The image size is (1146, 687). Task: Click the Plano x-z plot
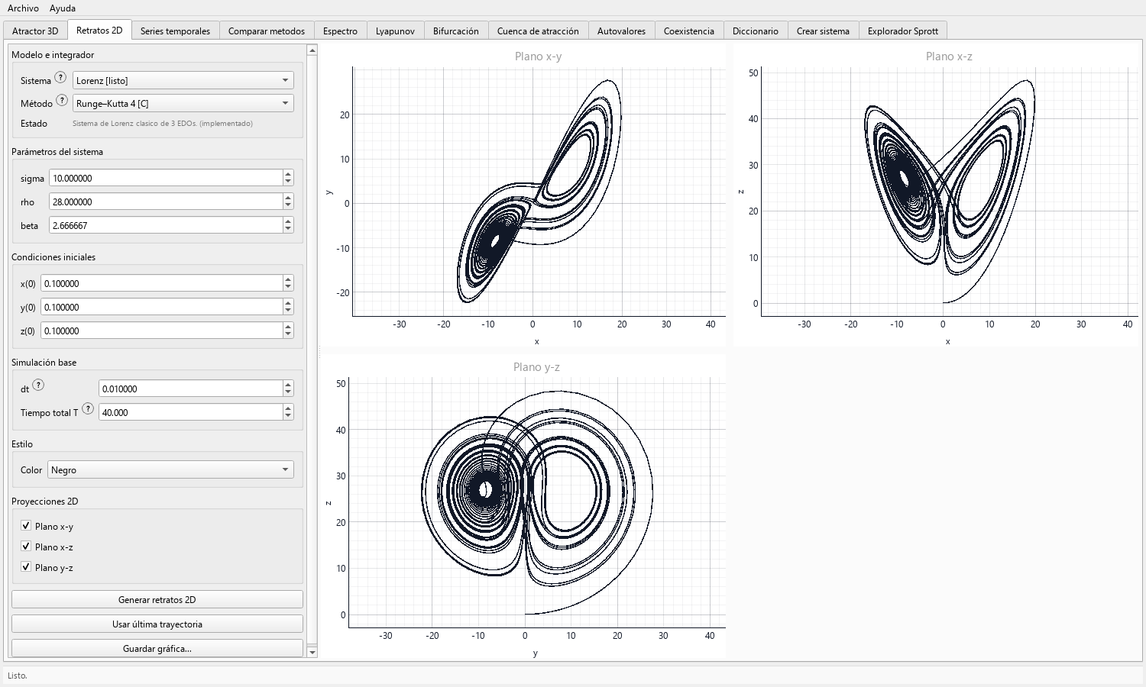[936, 195]
